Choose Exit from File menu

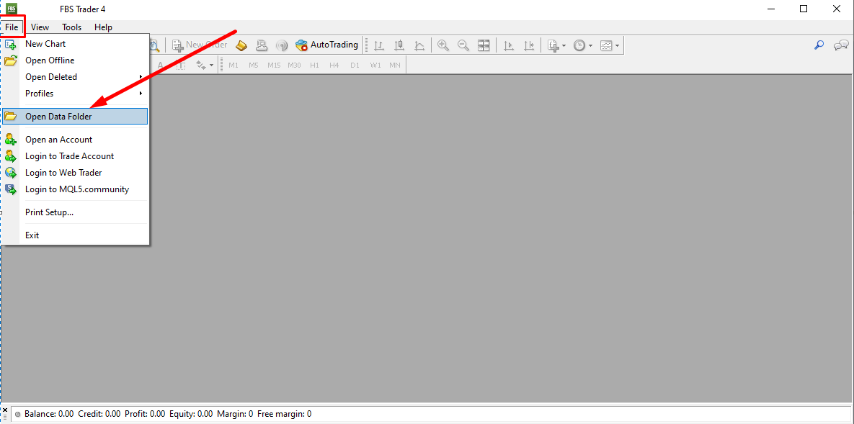(x=75, y=235)
